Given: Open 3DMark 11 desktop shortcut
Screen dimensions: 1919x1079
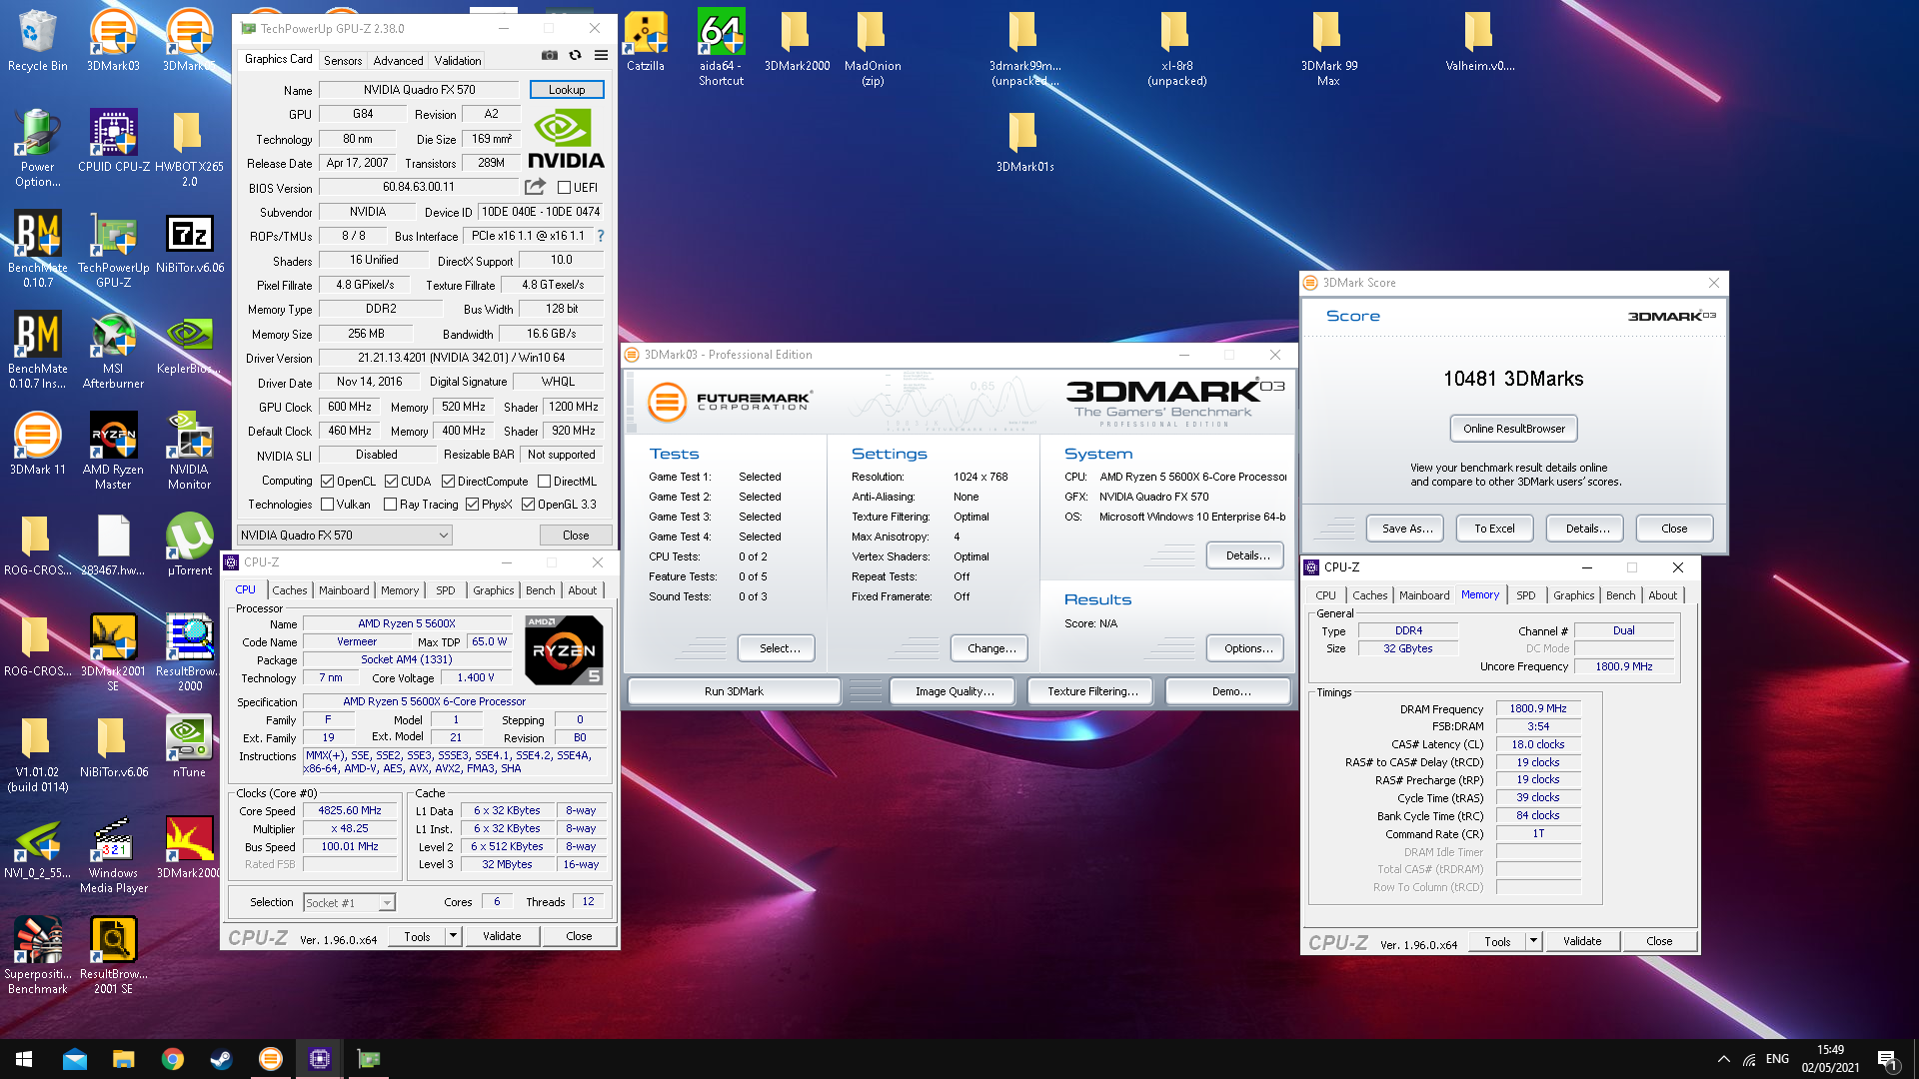Looking at the screenshot, I should 37,444.
